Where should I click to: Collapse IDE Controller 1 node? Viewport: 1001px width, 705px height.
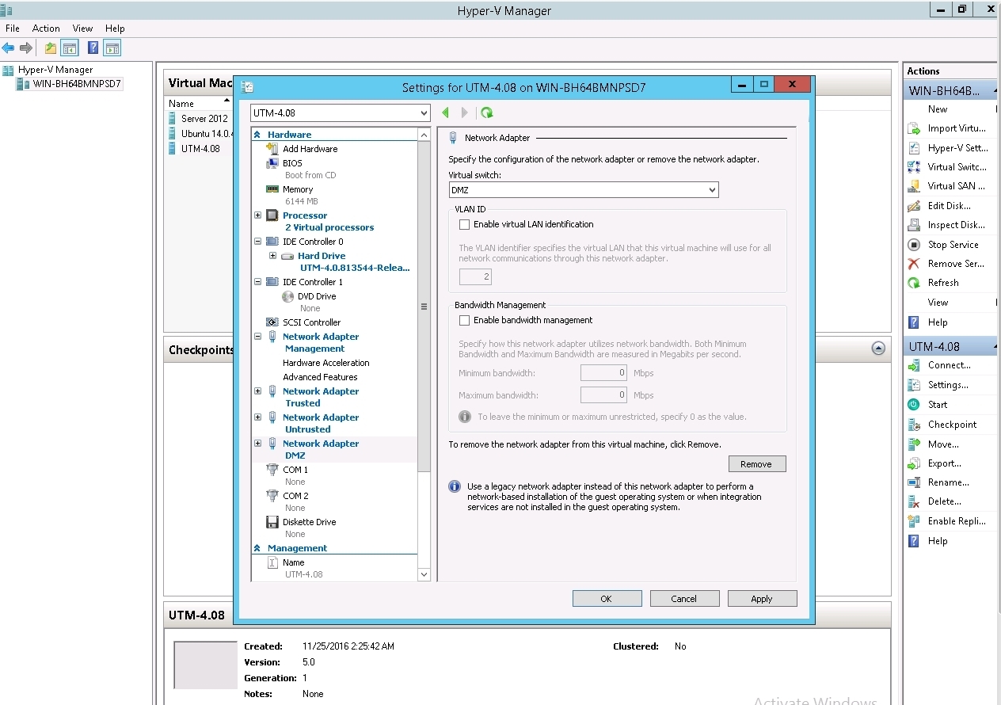click(x=257, y=282)
